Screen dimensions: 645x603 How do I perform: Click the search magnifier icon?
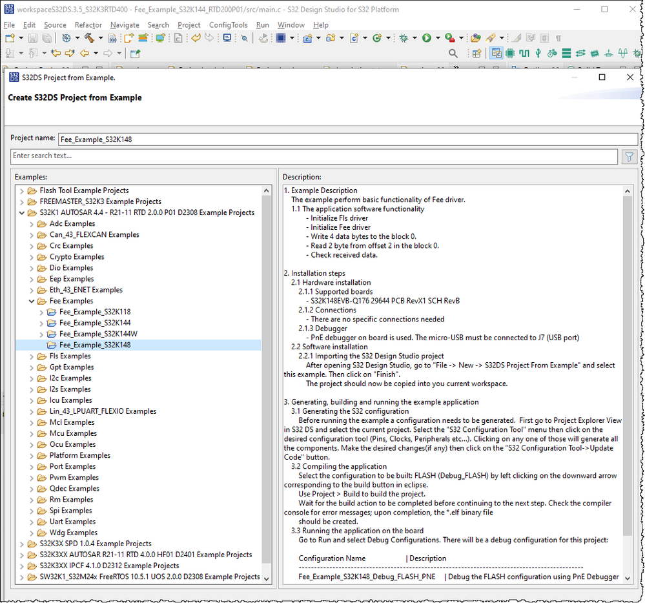(x=454, y=54)
